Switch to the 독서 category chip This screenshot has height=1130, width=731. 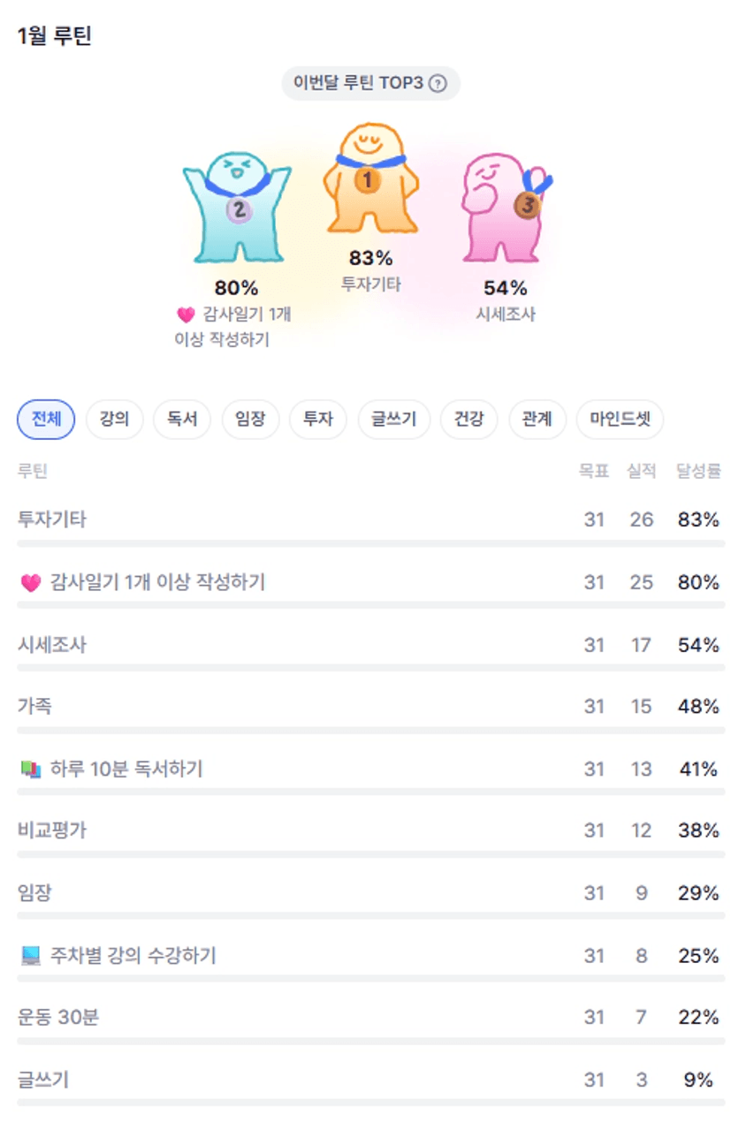point(182,420)
